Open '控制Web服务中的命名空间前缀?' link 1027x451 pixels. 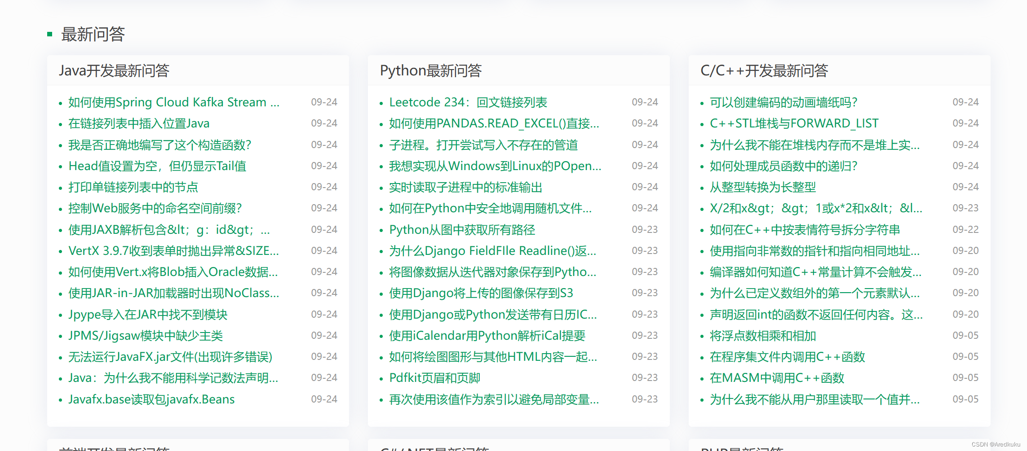(155, 208)
